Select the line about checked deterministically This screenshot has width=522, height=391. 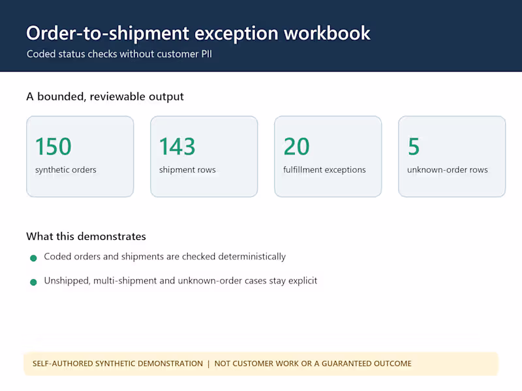(165, 257)
